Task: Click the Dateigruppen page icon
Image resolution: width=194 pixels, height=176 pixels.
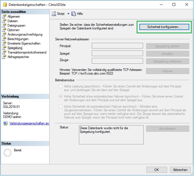Action: 4,26
